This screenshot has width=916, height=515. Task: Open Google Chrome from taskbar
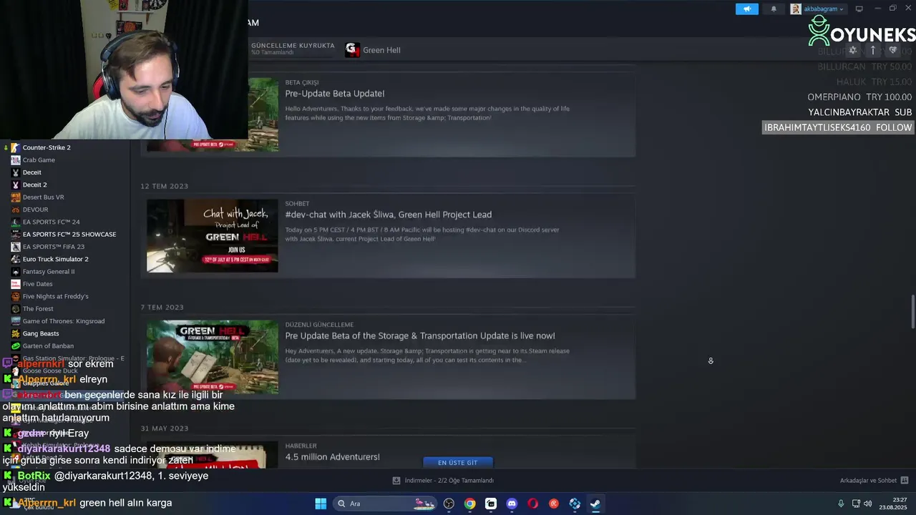pyautogui.click(x=469, y=504)
